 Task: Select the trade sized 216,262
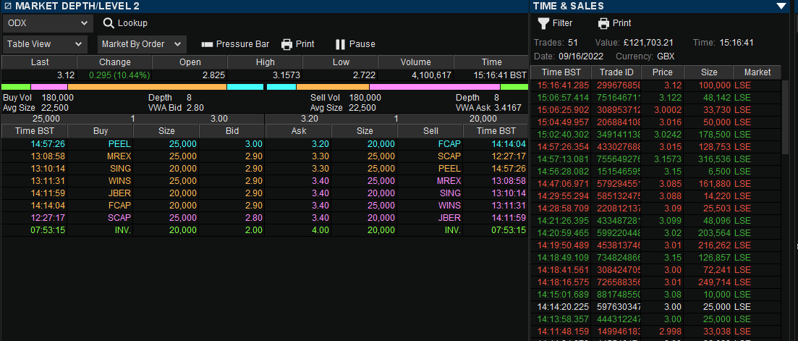coord(656,245)
